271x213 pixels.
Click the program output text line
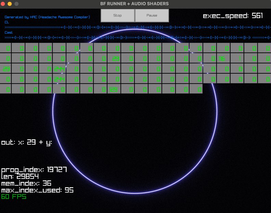[x=27, y=142]
